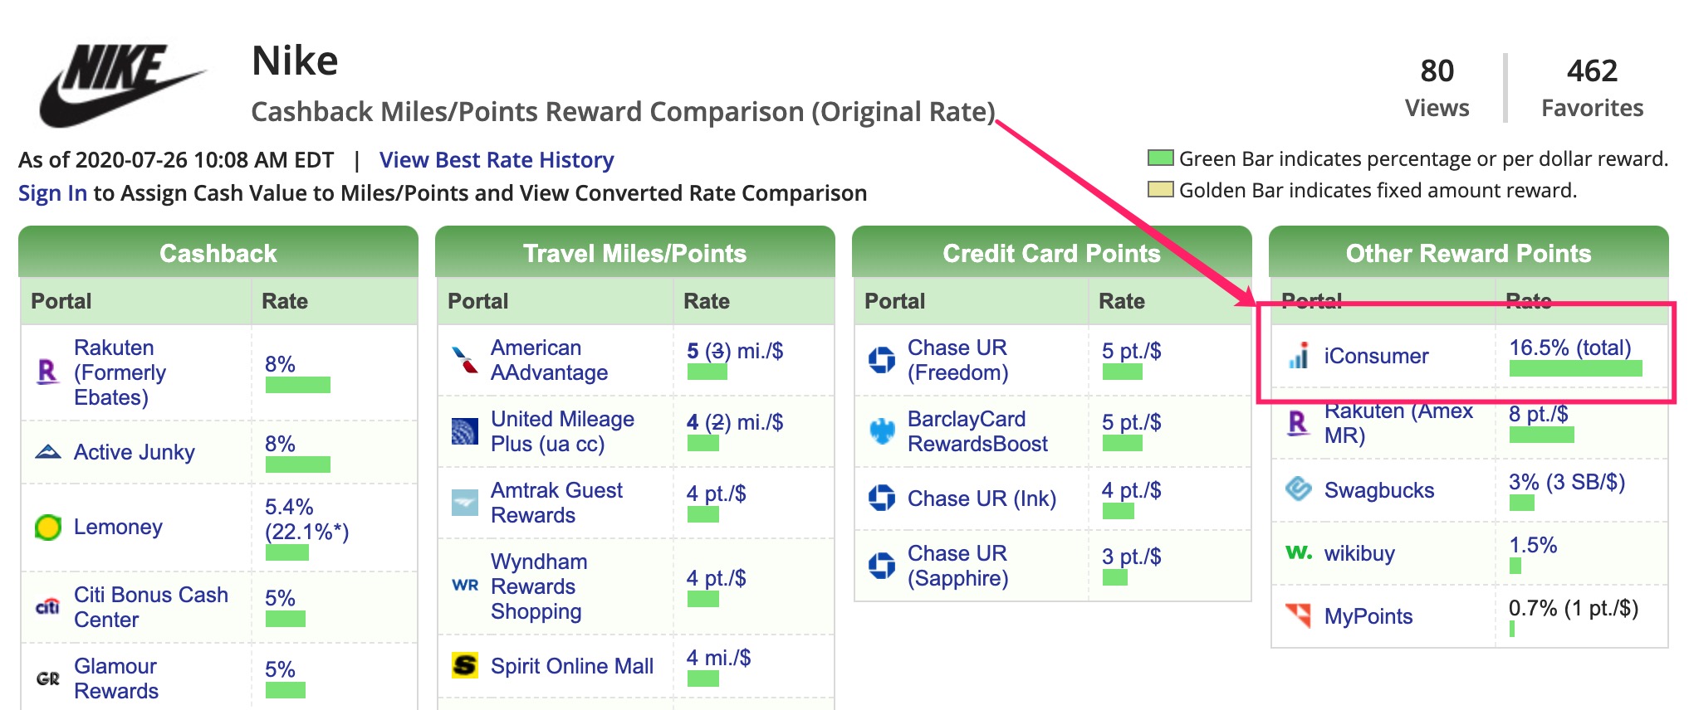Click the green bar under iConsumer 16.5% rate

click(1575, 368)
